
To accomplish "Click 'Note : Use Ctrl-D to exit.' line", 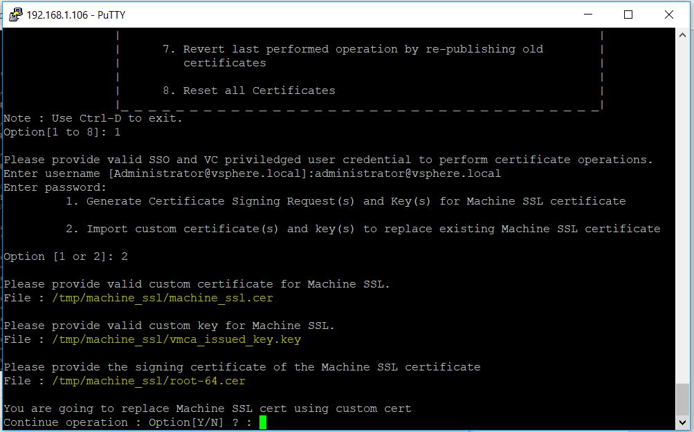I will [93, 118].
